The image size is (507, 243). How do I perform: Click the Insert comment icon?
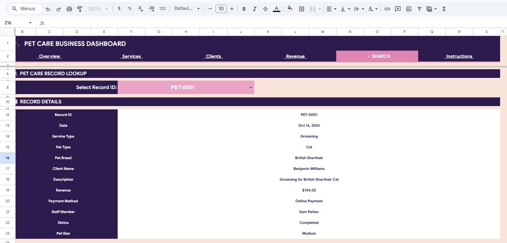click(x=397, y=8)
